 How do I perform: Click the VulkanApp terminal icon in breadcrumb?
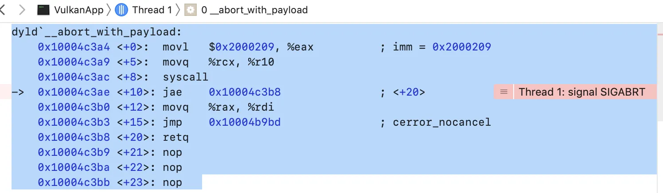point(43,10)
